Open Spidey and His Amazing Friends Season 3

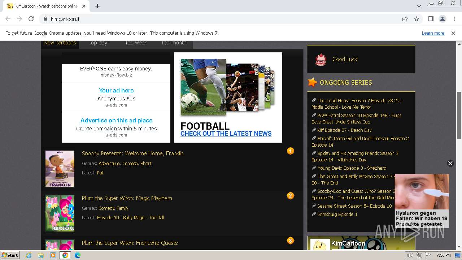click(355, 157)
